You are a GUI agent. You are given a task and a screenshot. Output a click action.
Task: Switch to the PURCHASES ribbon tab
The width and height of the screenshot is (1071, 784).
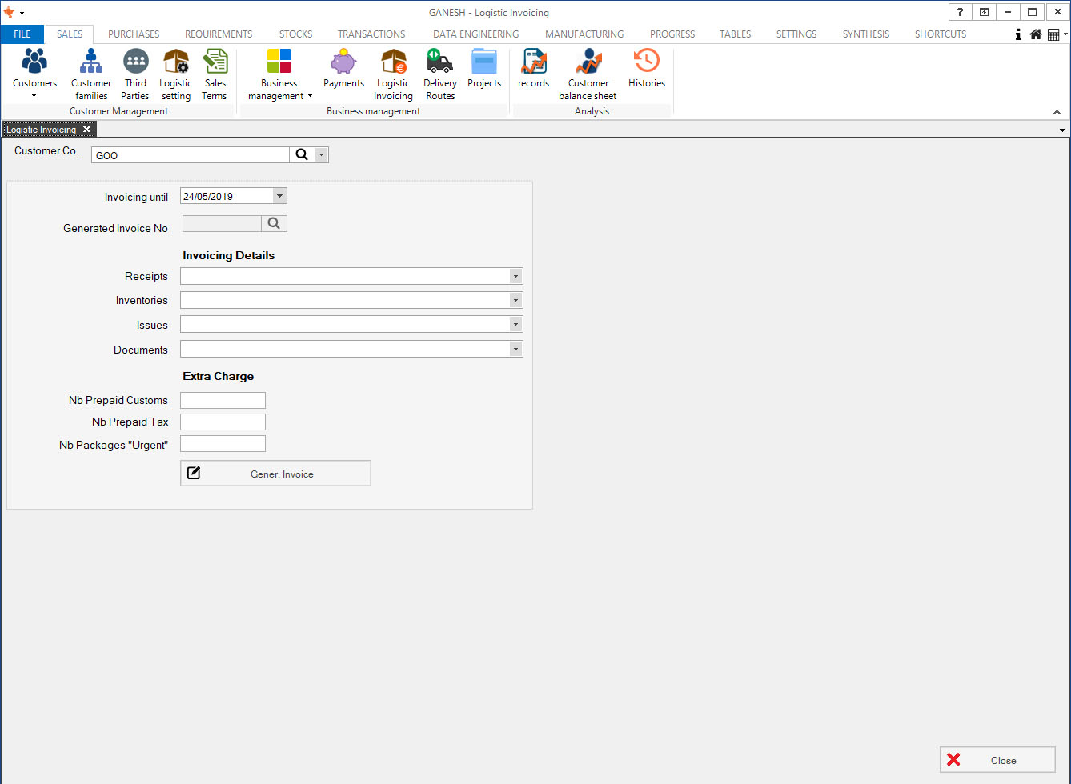[134, 34]
